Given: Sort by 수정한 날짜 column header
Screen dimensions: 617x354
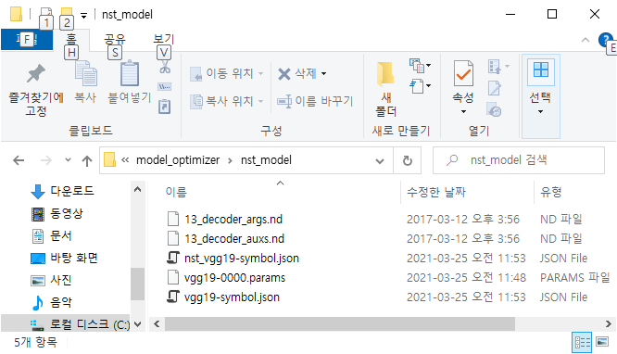Looking at the screenshot, I should 436,192.
